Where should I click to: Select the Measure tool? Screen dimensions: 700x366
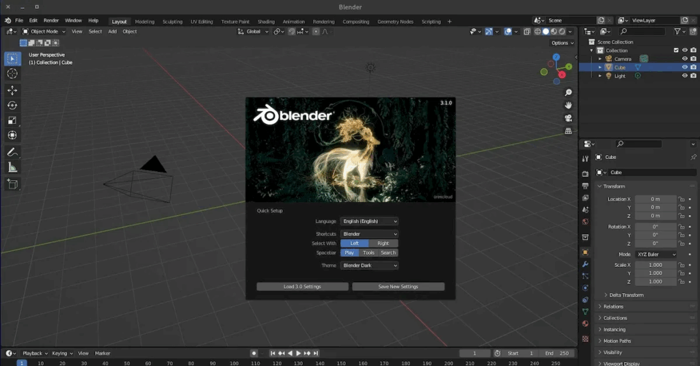[x=12, y=167]
